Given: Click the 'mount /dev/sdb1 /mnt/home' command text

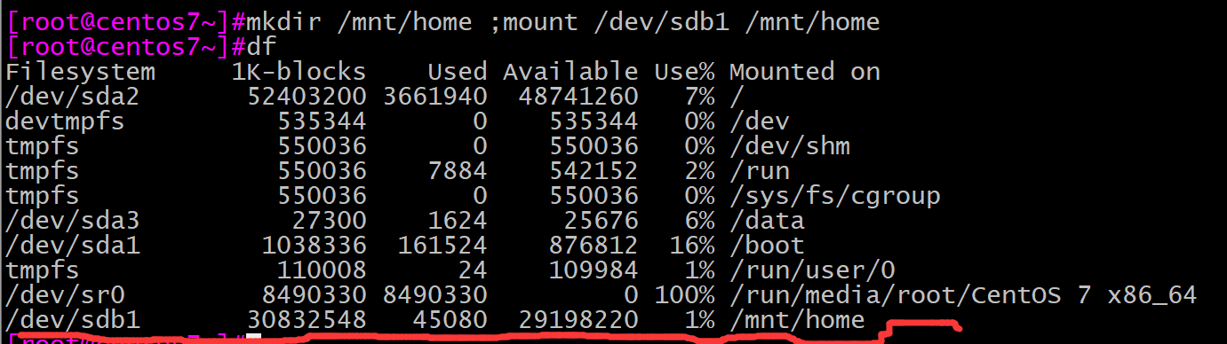Looking at the screenshot, I should coord(691,21).
